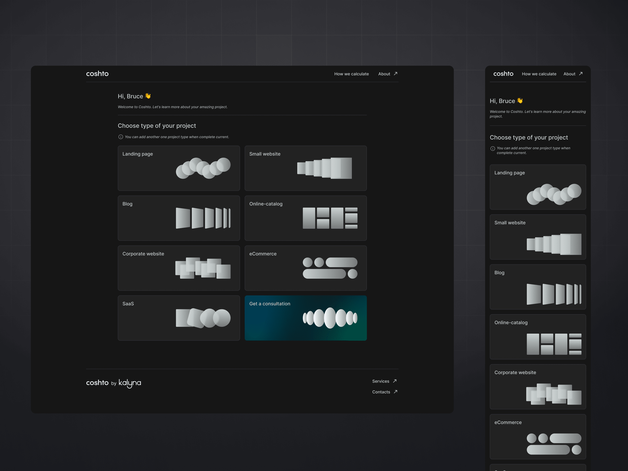Image resolution: width=628 pixels, height=471 pixels.
Task: Click 'Choose type of your project' heading, desktop
Action: [157, 126]
